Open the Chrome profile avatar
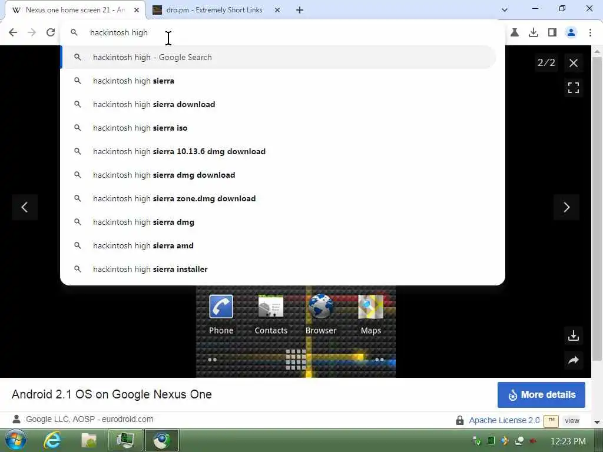603x452 pixels. (571, 33)
